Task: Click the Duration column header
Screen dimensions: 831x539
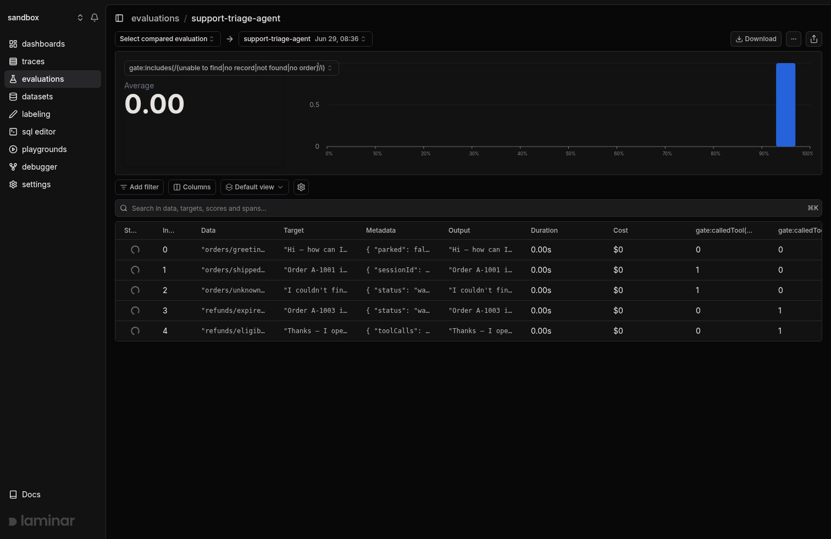Action: coord(544,231)
